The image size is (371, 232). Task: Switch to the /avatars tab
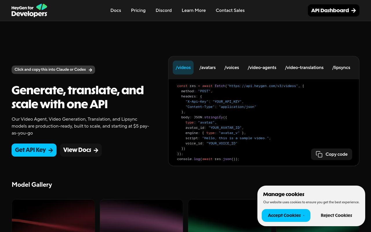[208, 68]
